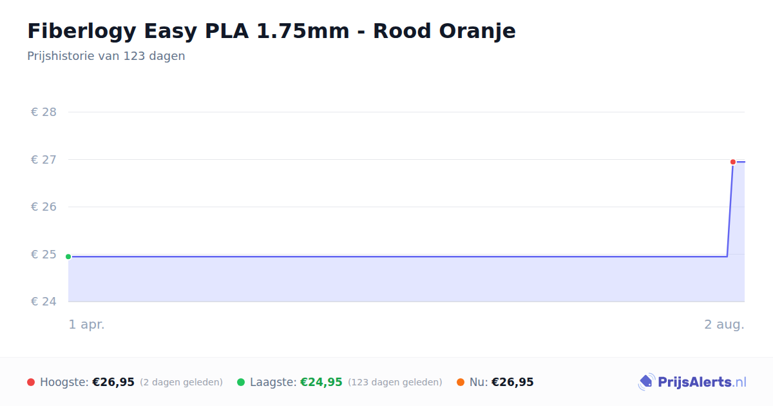Click the red Hoogste legend dot

(x=31, y=382)
